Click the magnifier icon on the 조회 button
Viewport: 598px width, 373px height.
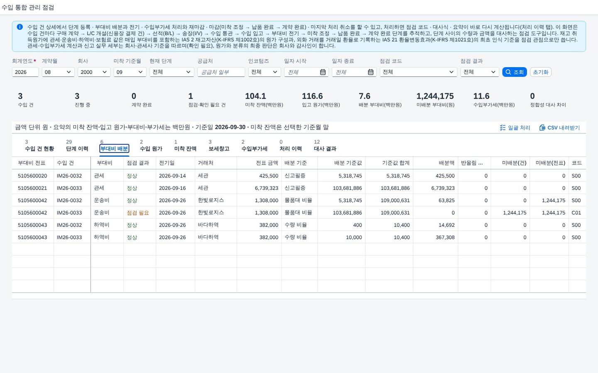(x=508, y=72)
